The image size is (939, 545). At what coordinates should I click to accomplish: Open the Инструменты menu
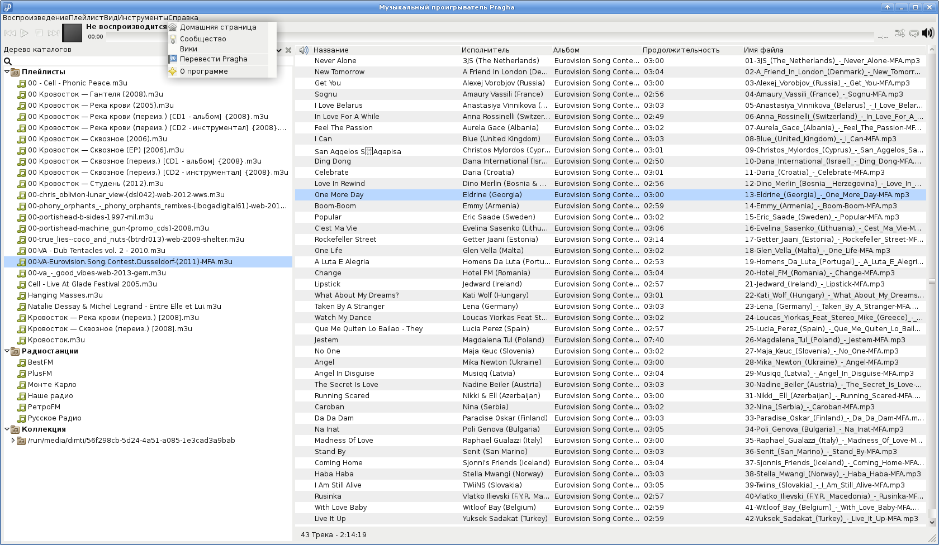tap(143, 18)
